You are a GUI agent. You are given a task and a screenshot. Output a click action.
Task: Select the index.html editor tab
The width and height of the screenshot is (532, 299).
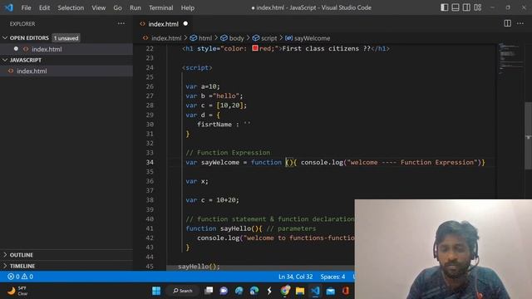(x=163, y=24)
